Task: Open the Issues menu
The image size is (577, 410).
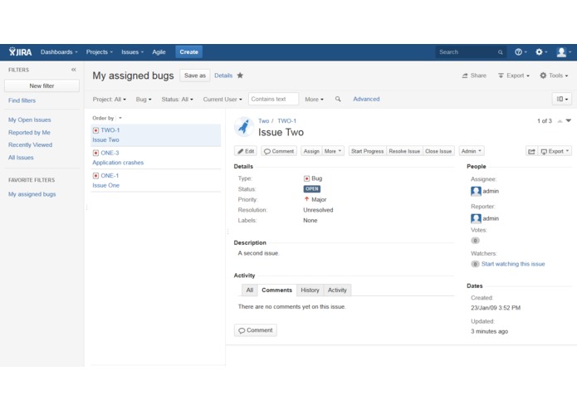Action: click(132, 51)
